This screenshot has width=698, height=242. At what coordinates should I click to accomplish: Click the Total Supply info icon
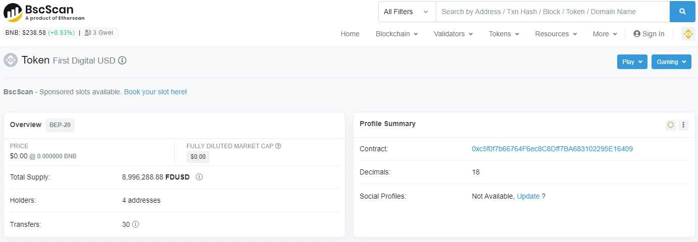click(200, 177)
